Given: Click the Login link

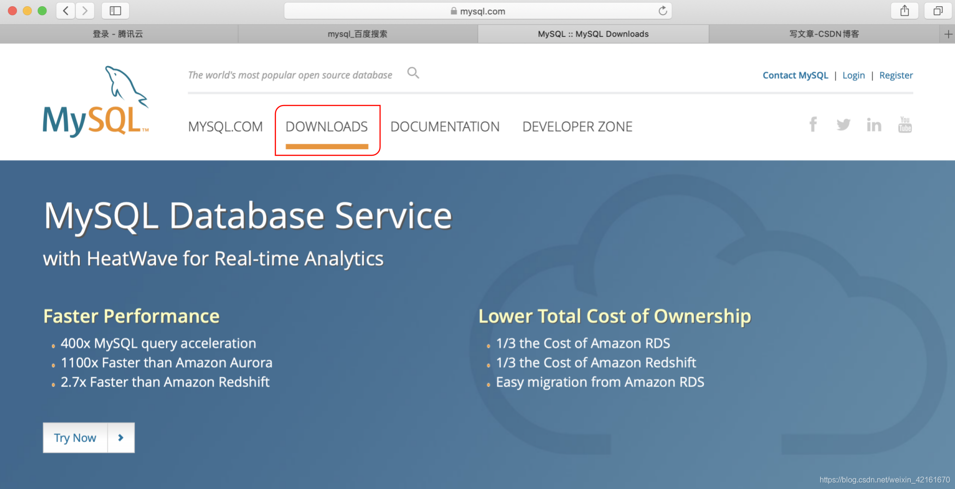Looking at the screenshot, I should (854, 75).
